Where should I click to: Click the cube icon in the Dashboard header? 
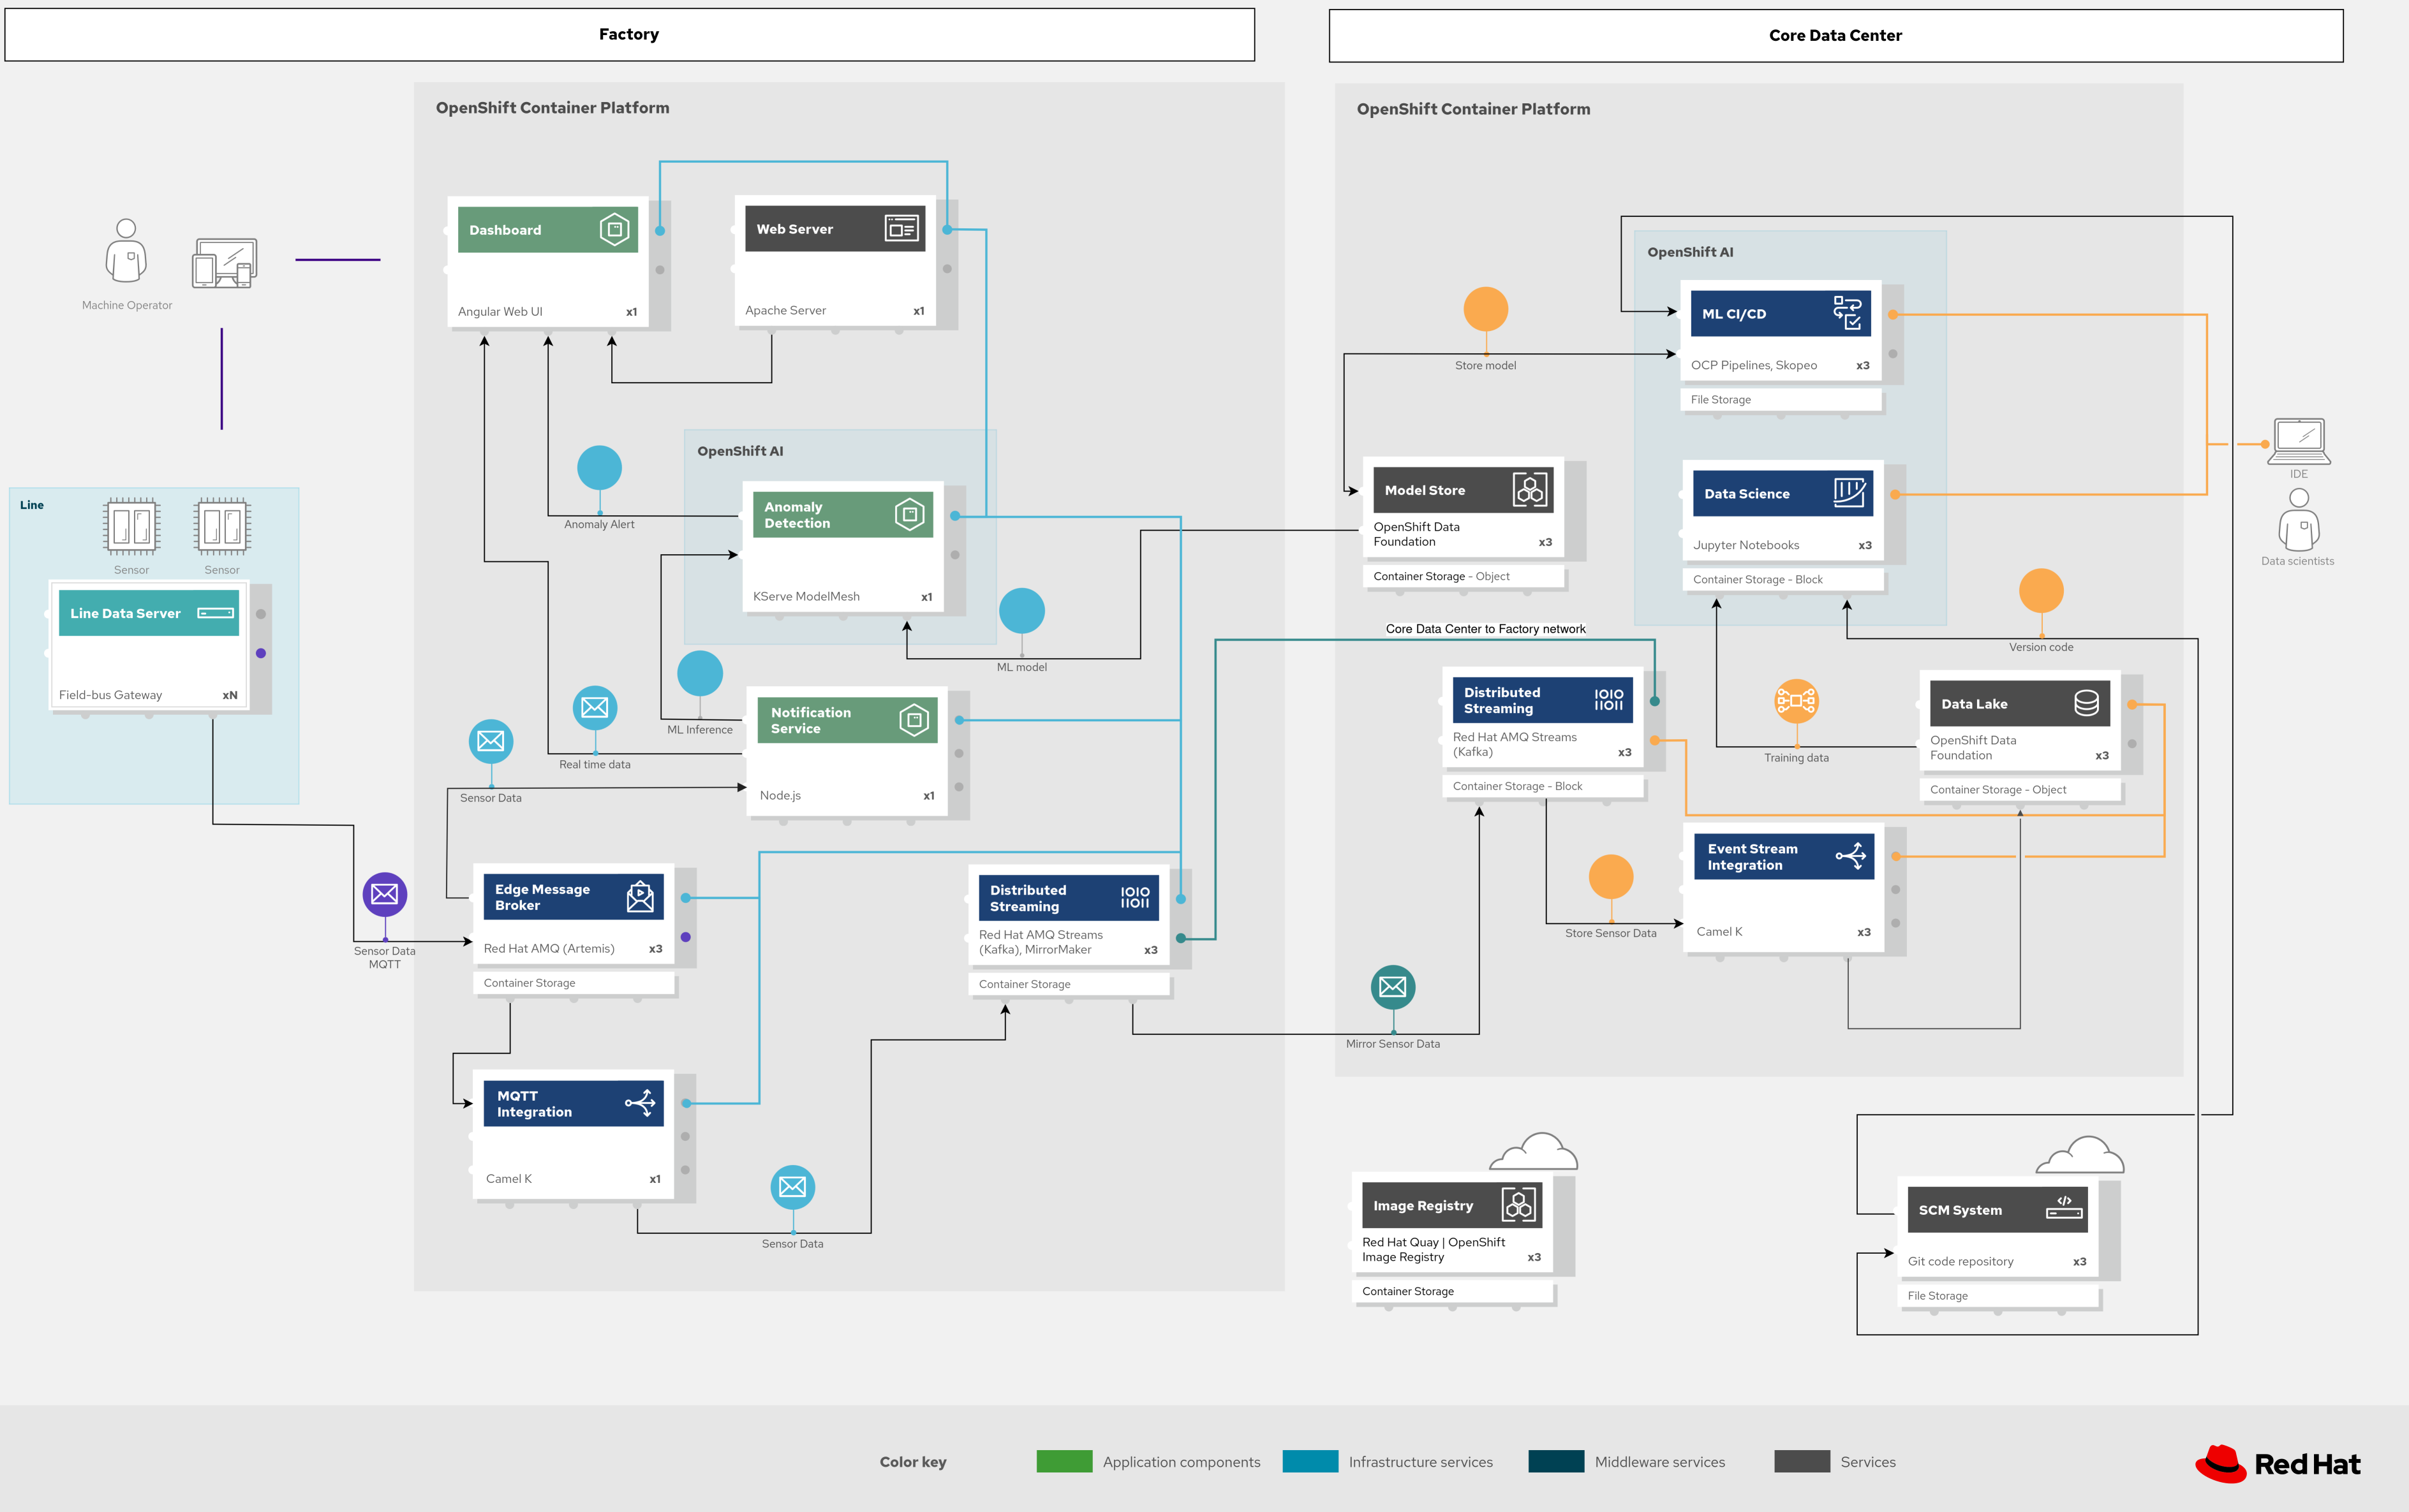[614, 229]
